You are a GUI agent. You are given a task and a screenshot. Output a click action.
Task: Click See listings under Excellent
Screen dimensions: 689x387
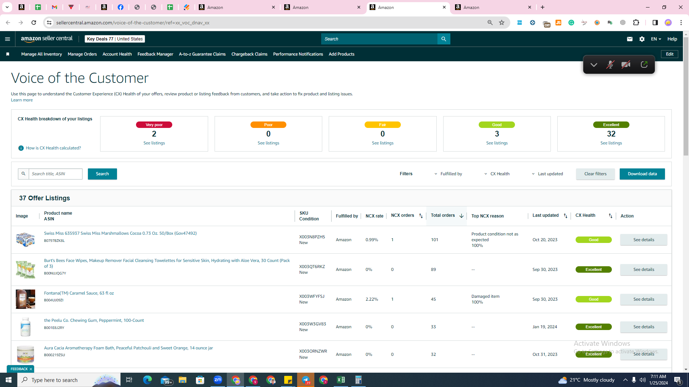click(x=611, y=143)
